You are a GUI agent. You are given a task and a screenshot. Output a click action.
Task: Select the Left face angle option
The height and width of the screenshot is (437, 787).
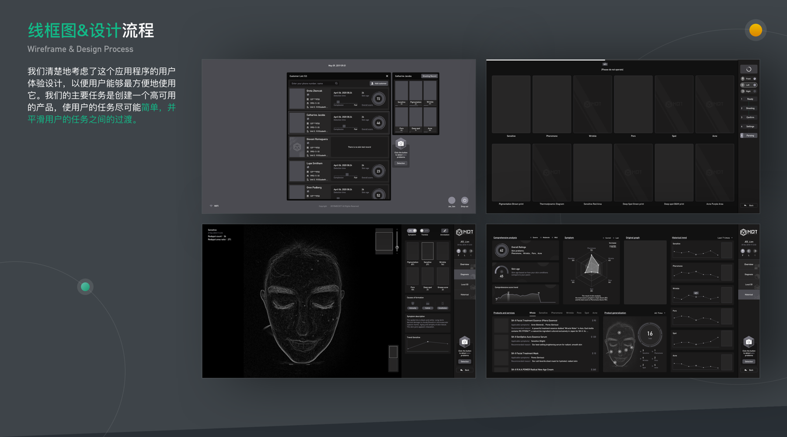click(749, 85)
